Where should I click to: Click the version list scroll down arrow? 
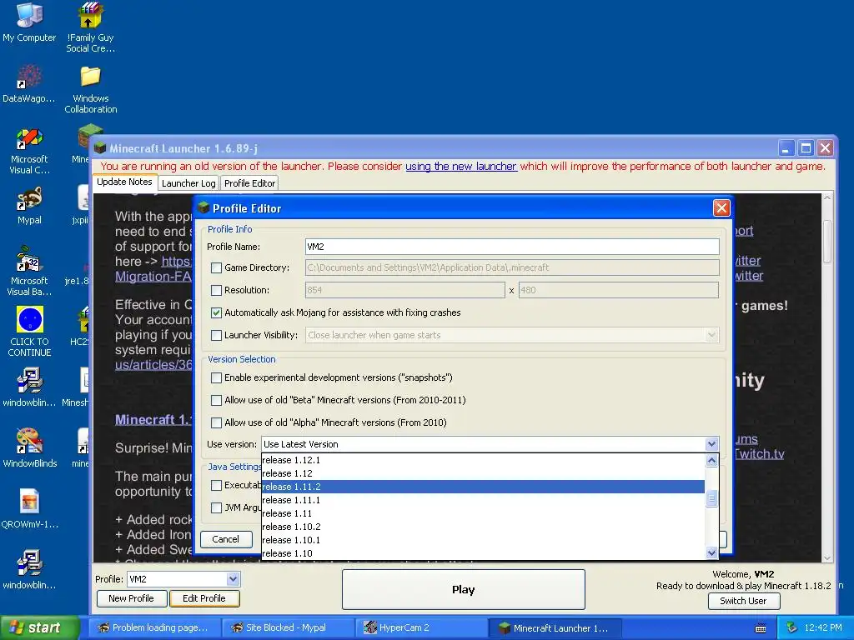[711, 553]
